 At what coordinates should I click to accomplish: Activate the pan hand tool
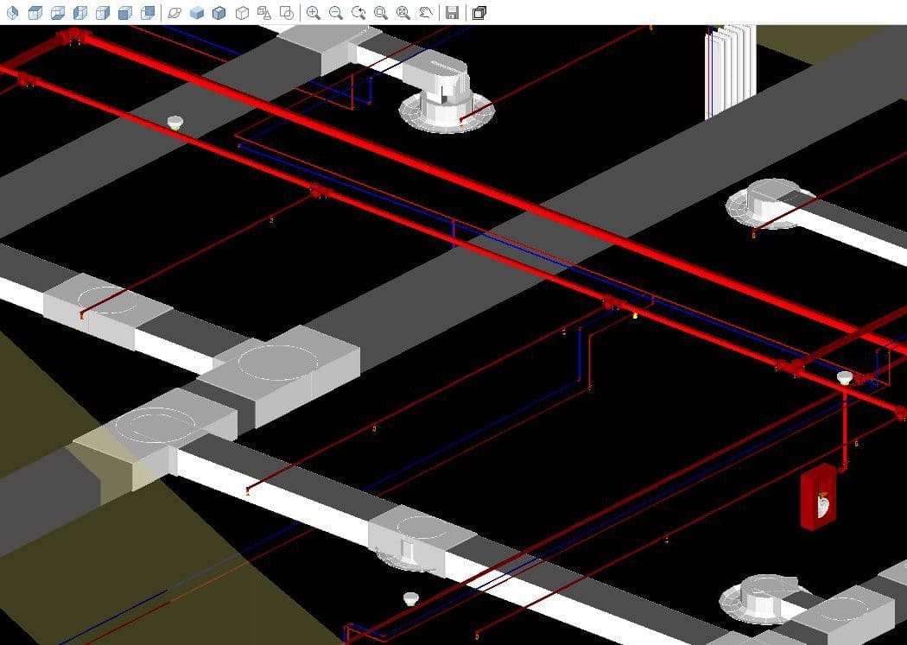point(426,12)
